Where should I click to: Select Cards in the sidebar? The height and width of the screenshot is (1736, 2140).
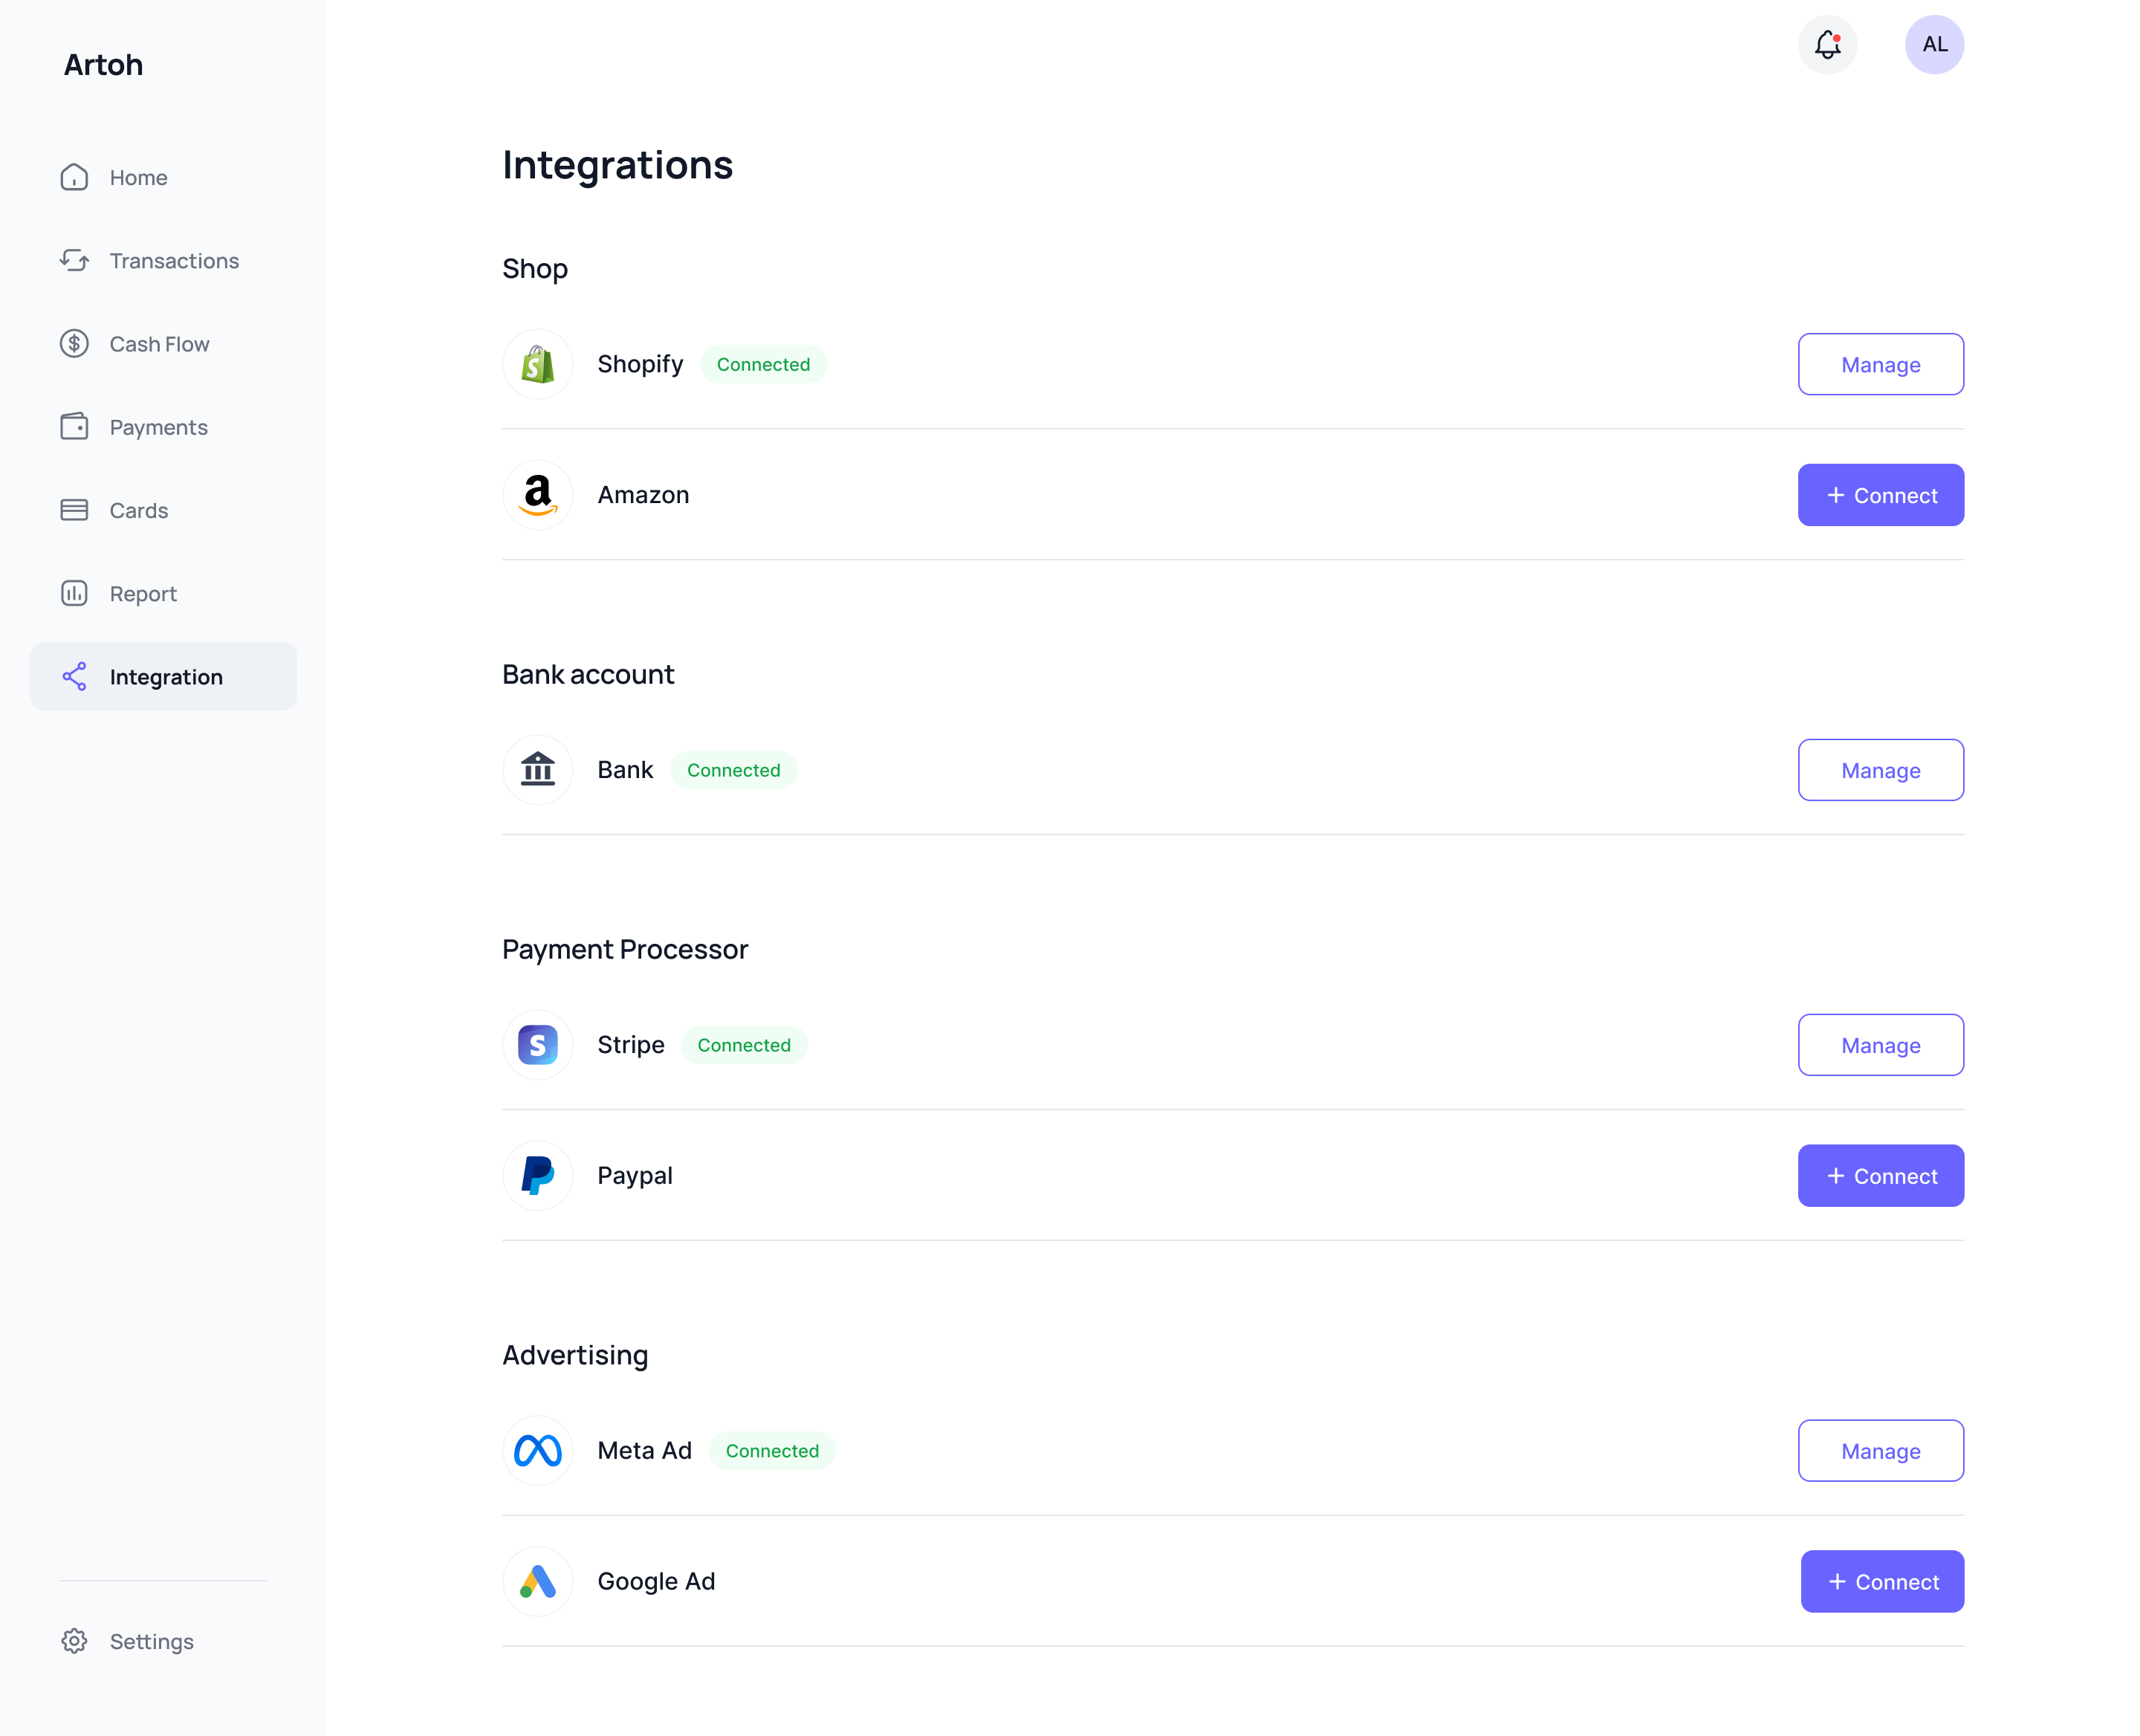pos(138,510)
